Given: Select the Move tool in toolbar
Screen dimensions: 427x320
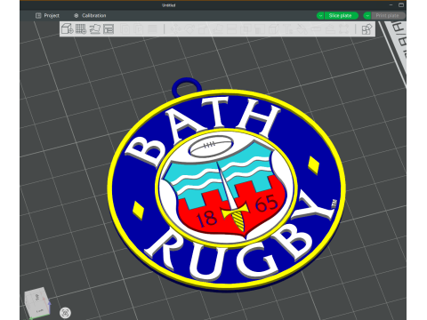Looking at the screenshot, I should 175,28.
